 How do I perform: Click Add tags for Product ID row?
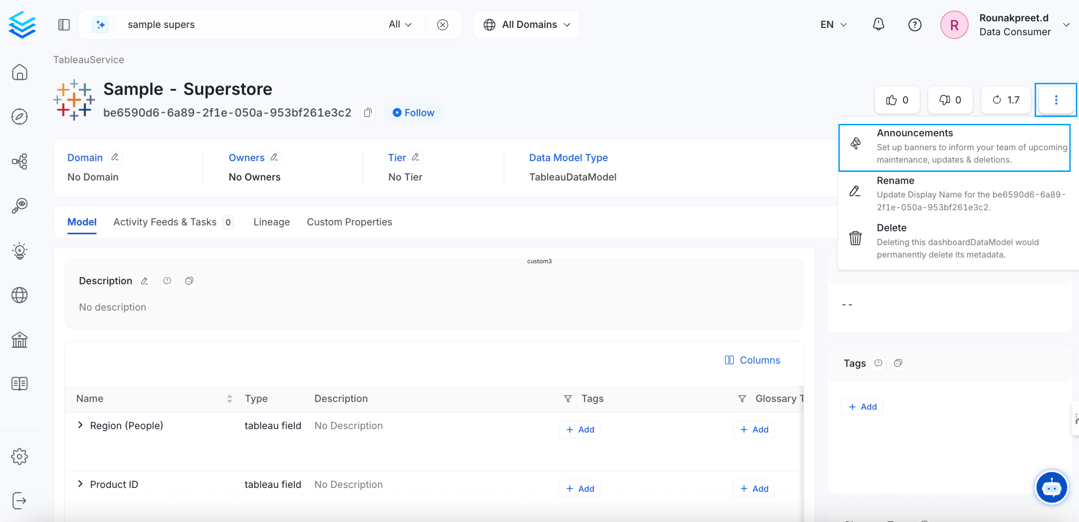pos(579,489)
